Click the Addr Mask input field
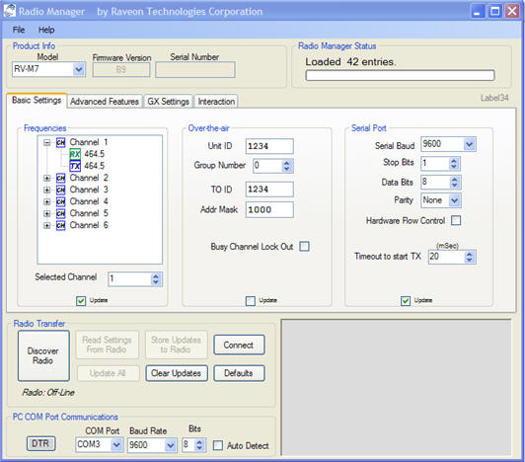Screen dimensions: 525x462 click(x=269, y=209)
